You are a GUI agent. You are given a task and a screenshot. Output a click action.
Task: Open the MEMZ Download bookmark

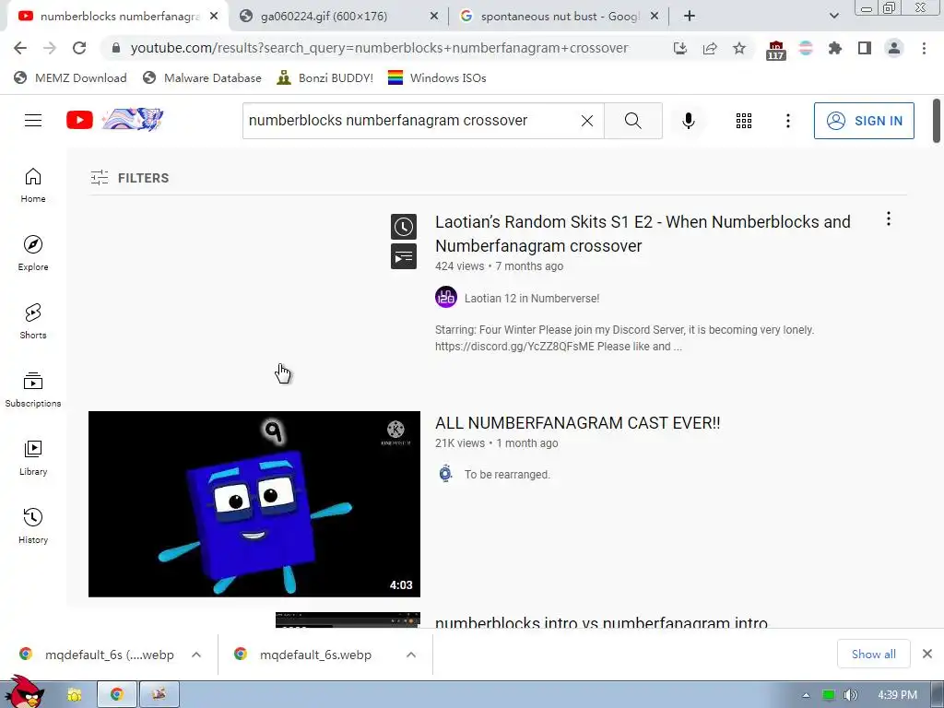click(70, 77)
